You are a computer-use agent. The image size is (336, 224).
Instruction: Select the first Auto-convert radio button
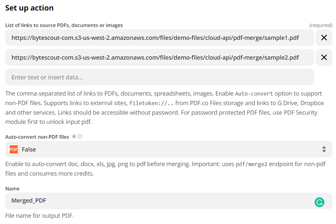click(x=74, y=136)
